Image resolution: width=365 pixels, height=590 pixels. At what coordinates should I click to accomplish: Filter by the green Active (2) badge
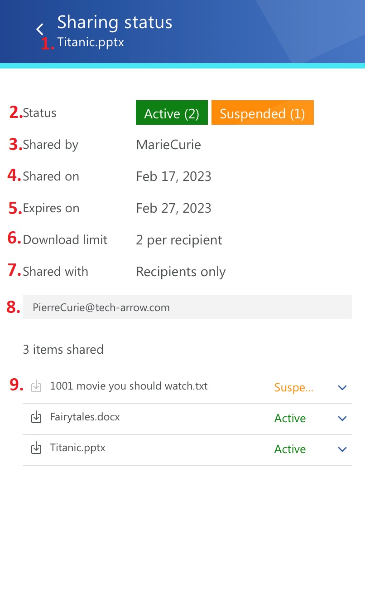[172, 113]
